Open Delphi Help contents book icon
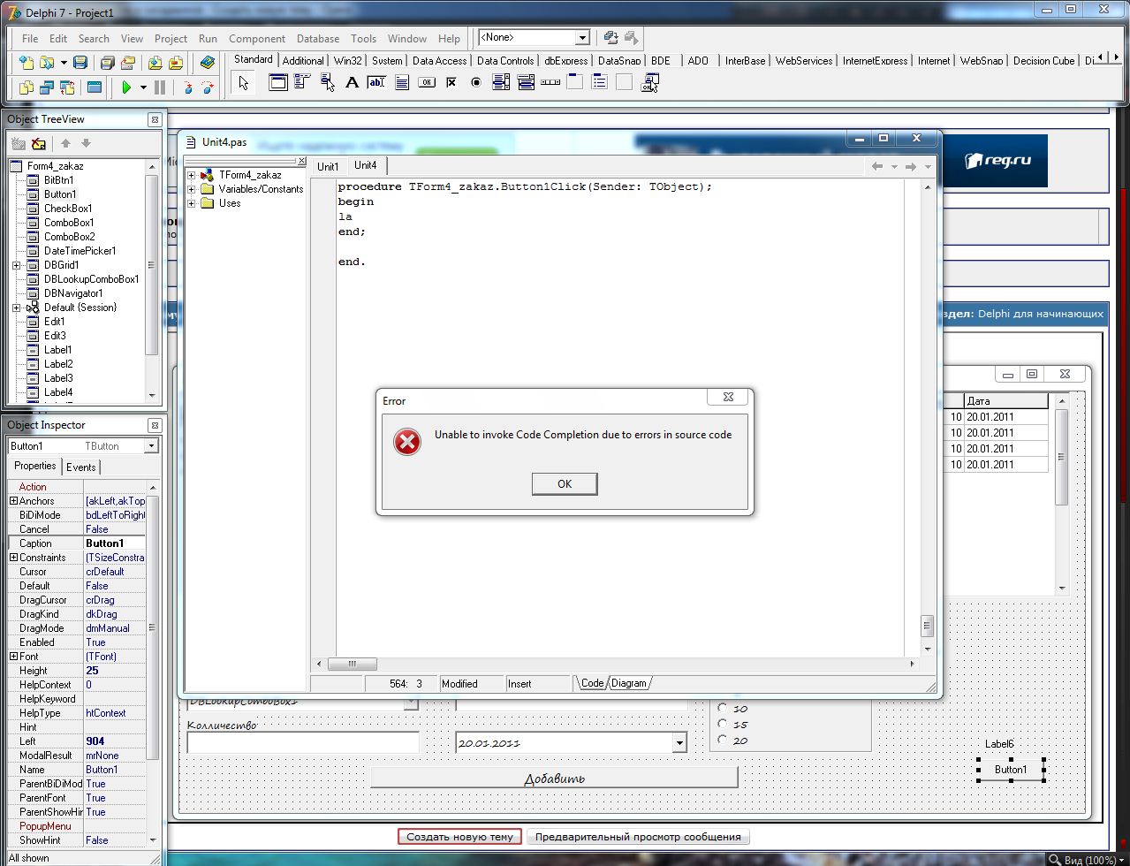This screenshot has height=866, width=1130. [207, 63]
